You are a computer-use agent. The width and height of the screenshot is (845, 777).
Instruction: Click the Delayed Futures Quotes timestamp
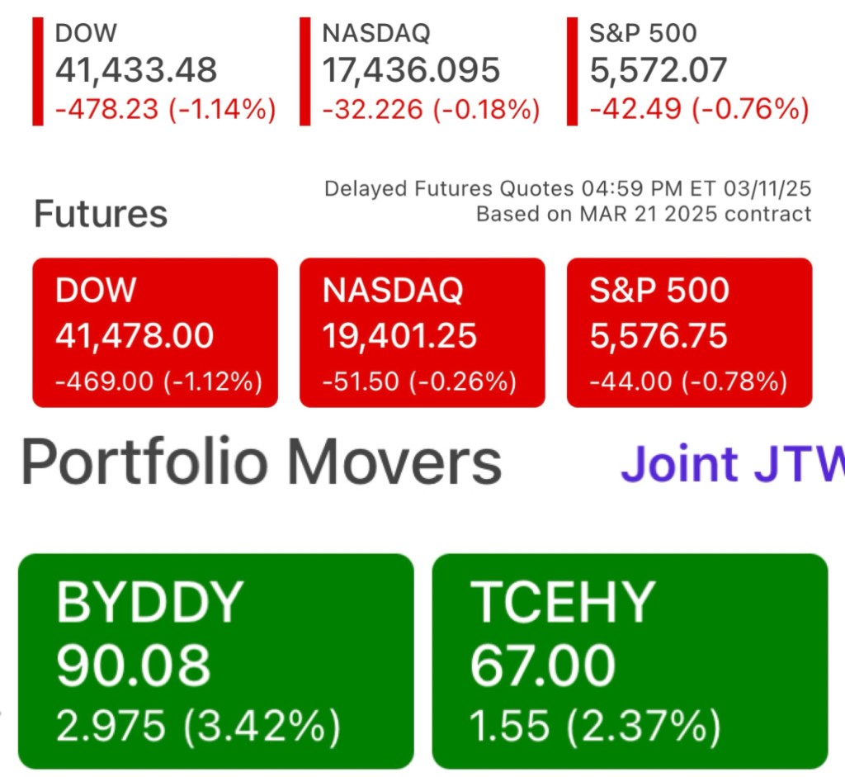568,189
